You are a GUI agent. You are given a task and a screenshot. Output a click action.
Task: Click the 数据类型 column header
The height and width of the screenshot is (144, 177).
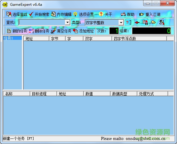tap(124, 93)
